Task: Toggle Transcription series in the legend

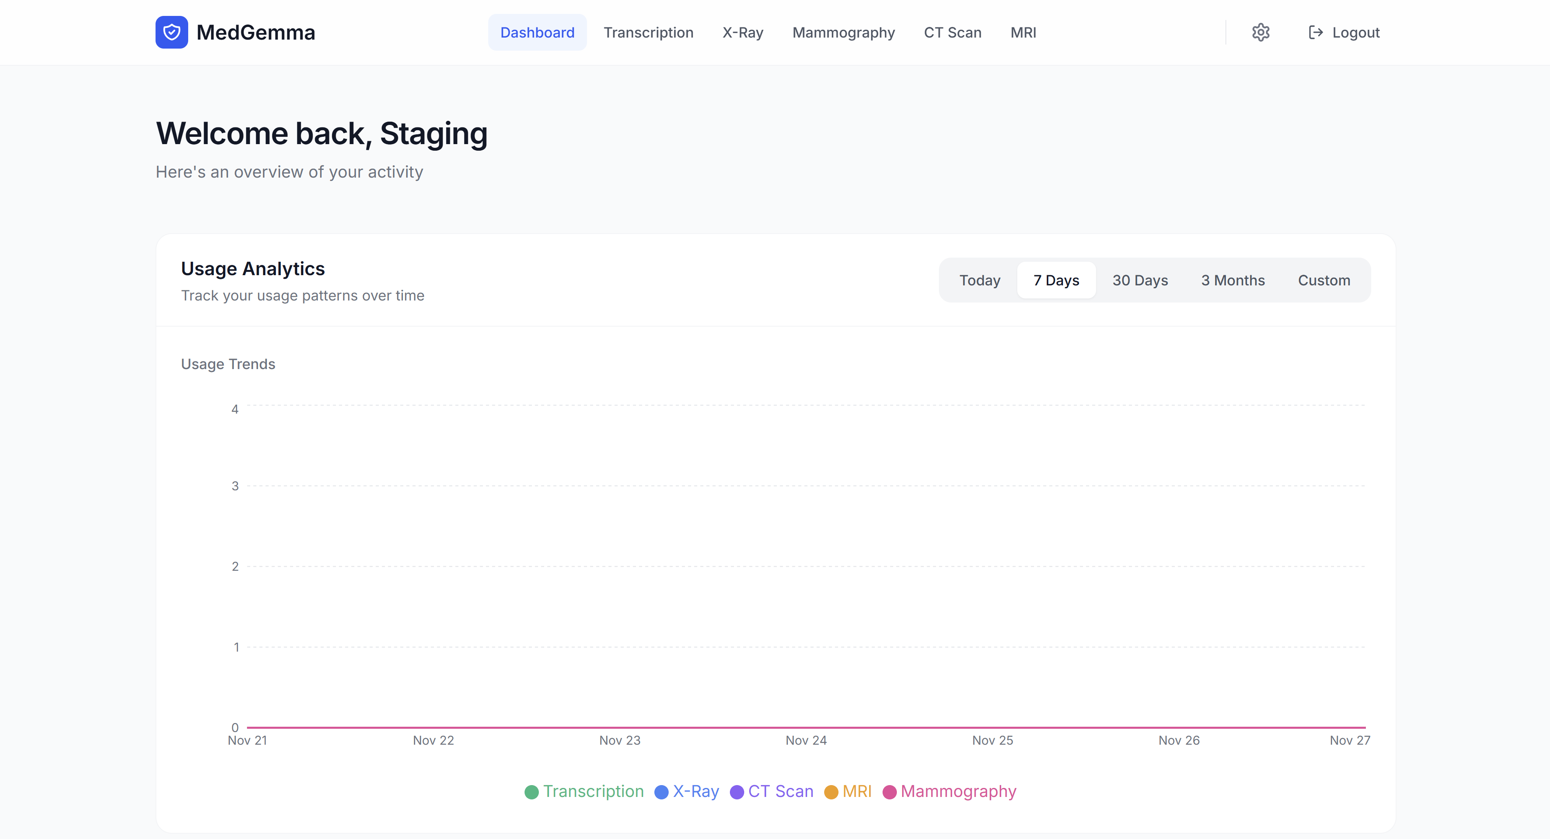Action: pyautogui.click(x=593, y=792)
